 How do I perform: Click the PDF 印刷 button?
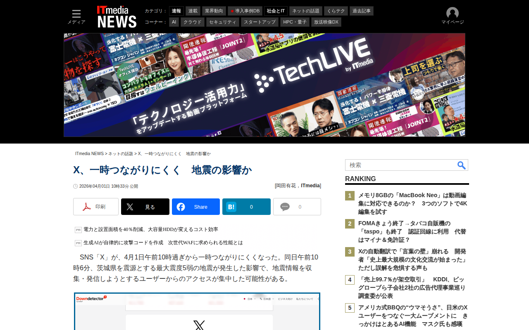coord(96,207)
